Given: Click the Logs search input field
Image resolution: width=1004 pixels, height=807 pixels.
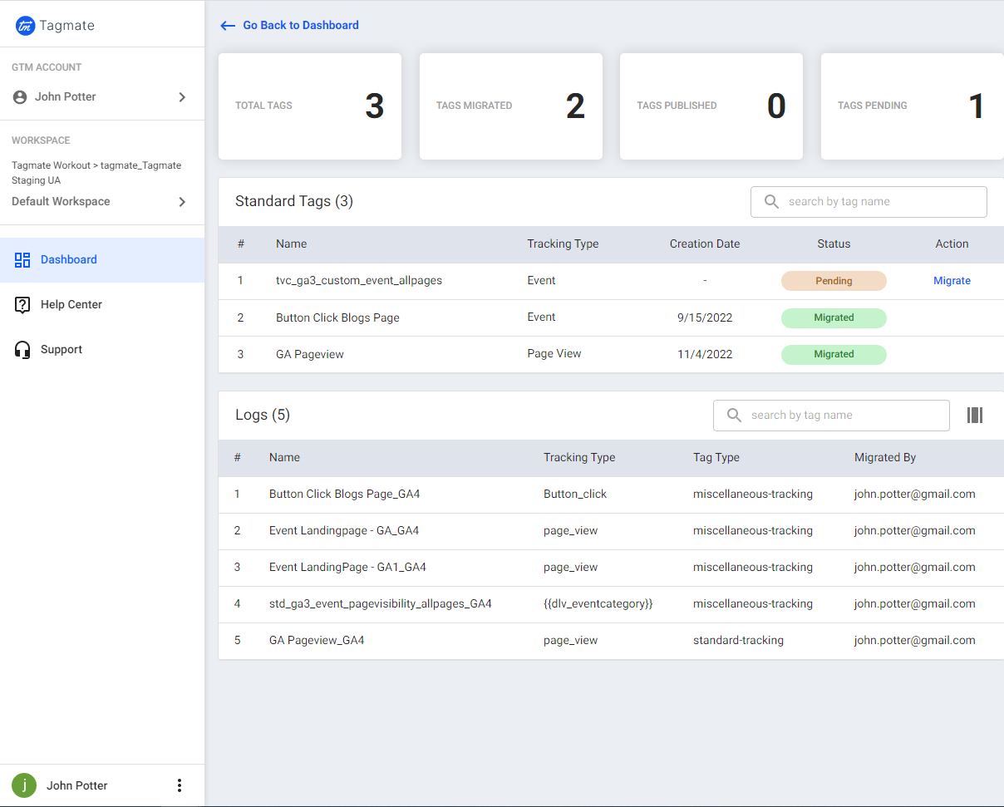Looking at the screenshot, I should (839, 415).
